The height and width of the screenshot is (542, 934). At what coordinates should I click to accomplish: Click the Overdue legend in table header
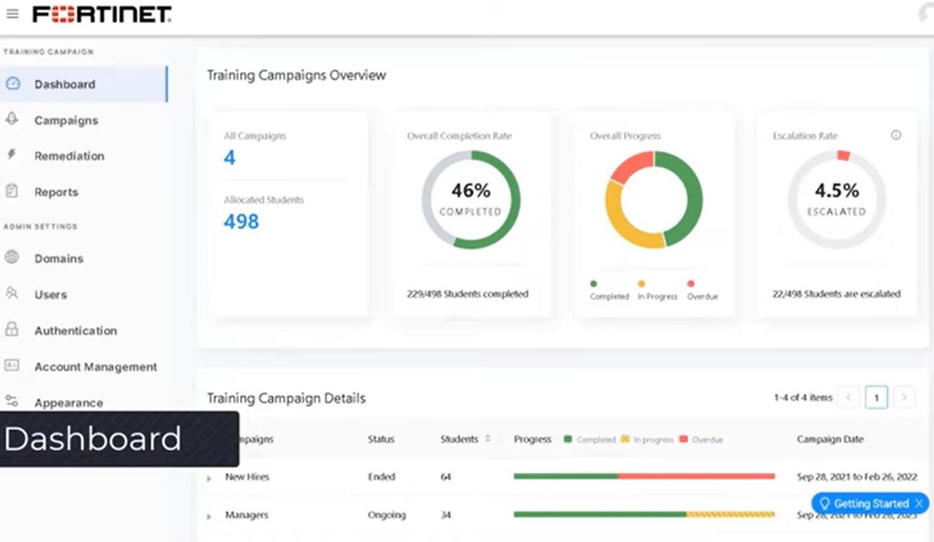click(x=701, y=440)
